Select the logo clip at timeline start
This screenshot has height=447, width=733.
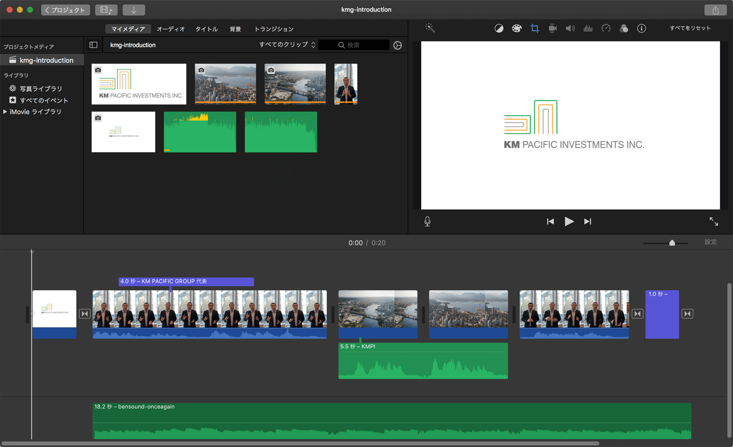[x=54, y=314]
